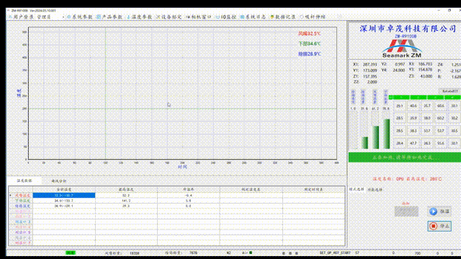Click the green heating status banner
Viewport: 461px width, 259px height.
tap(405, 158)
